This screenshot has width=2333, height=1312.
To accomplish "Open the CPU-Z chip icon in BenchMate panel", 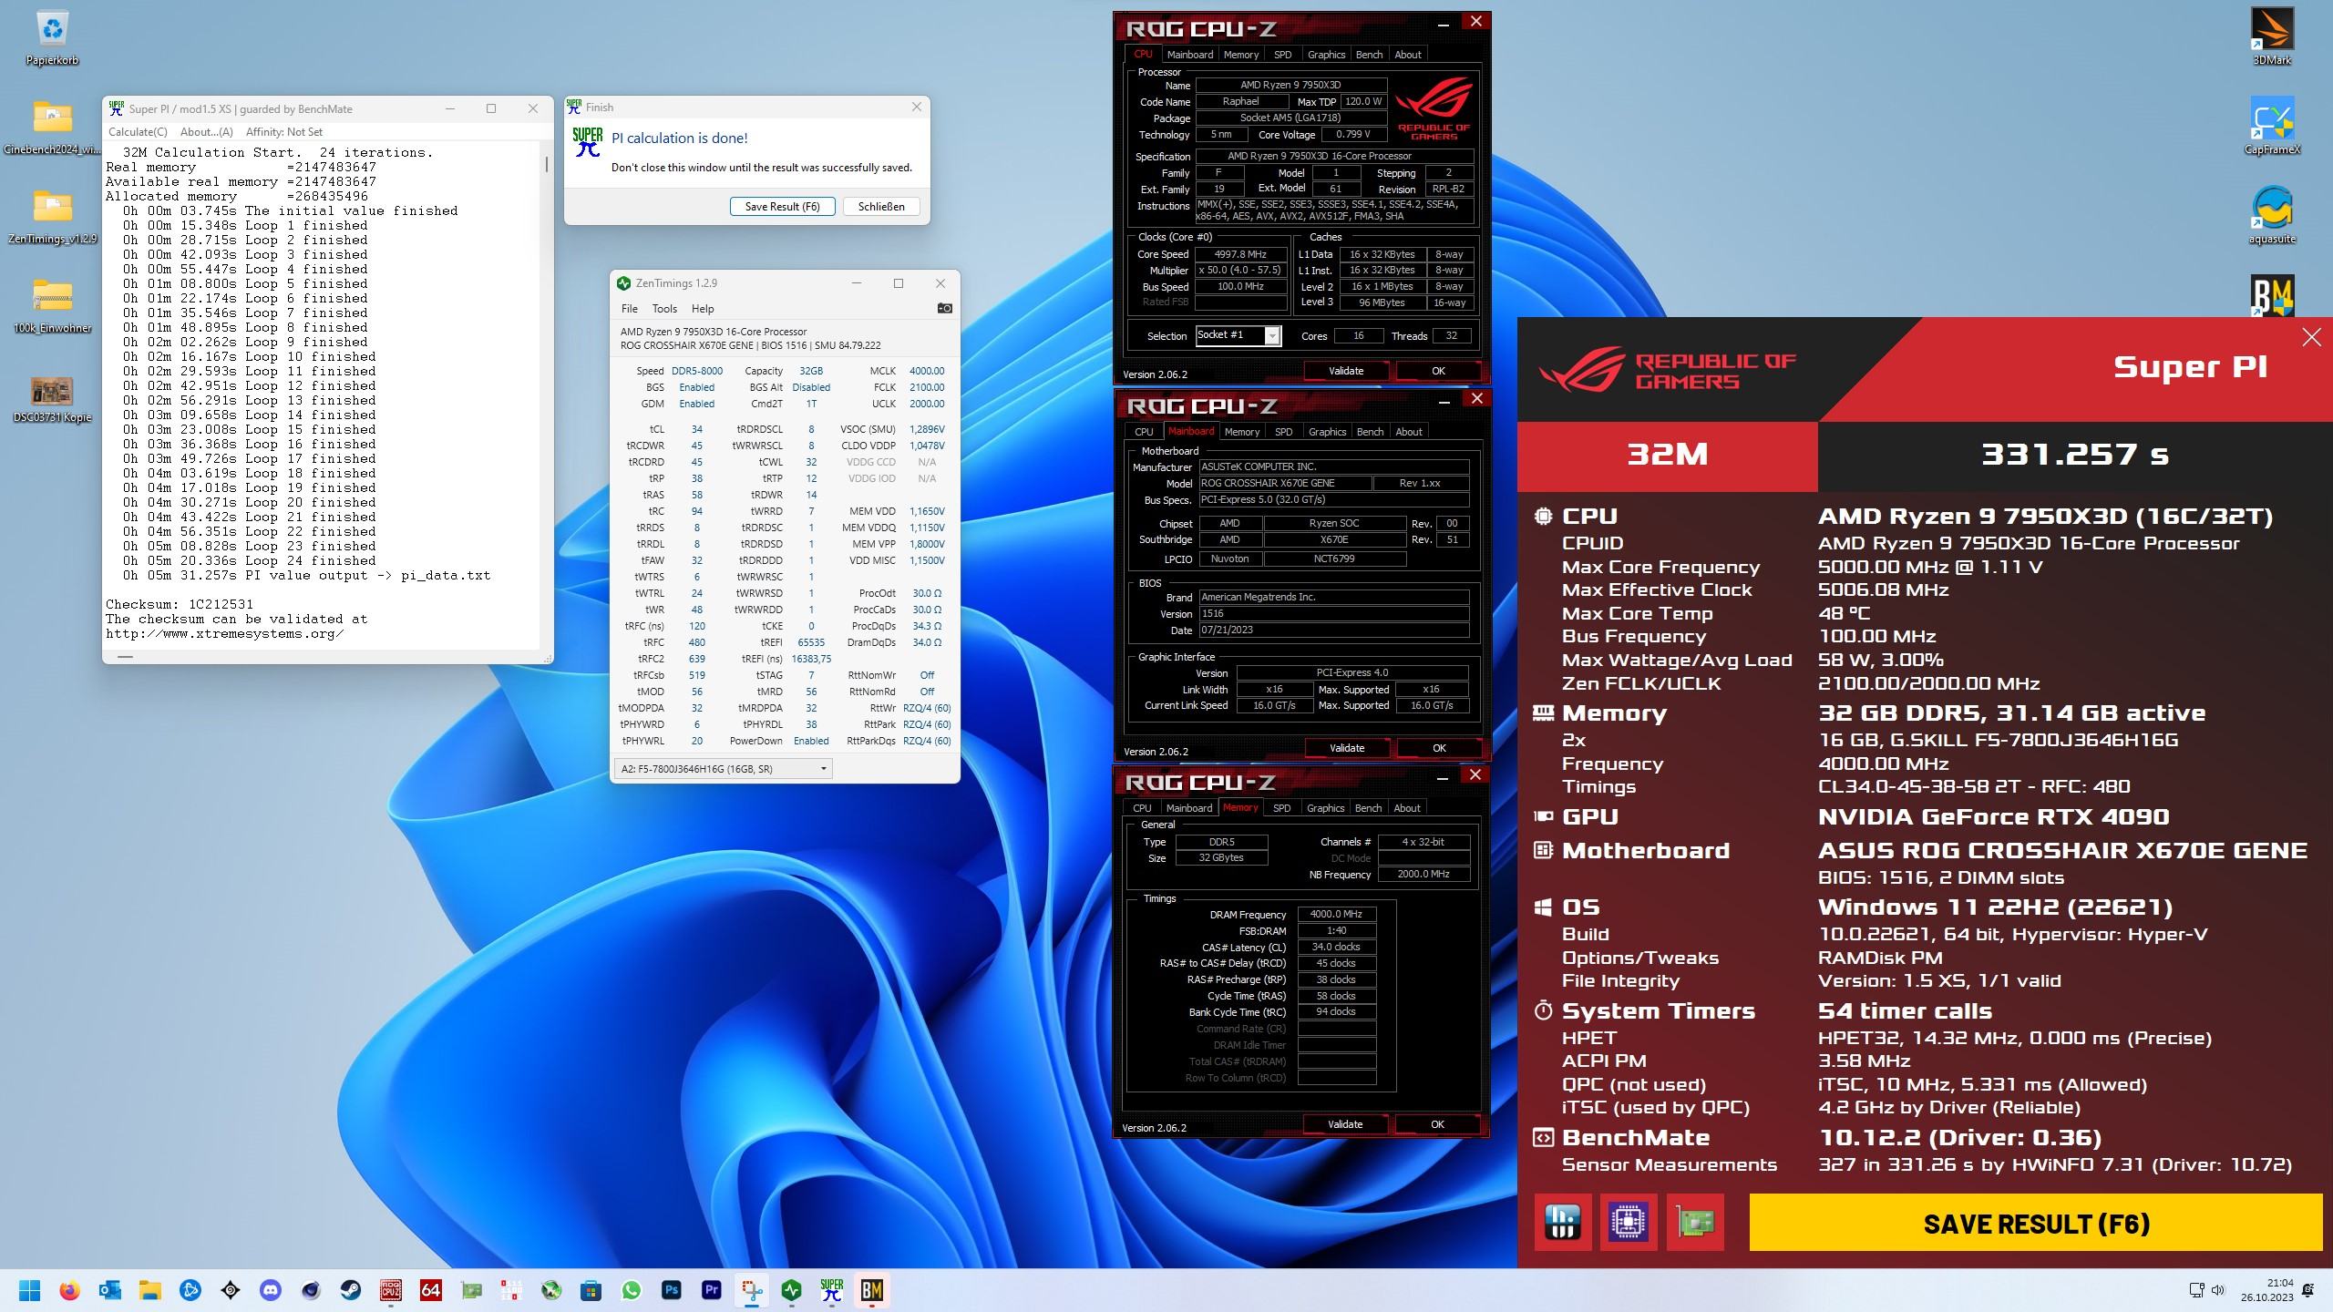I will click(1629, 1222).
